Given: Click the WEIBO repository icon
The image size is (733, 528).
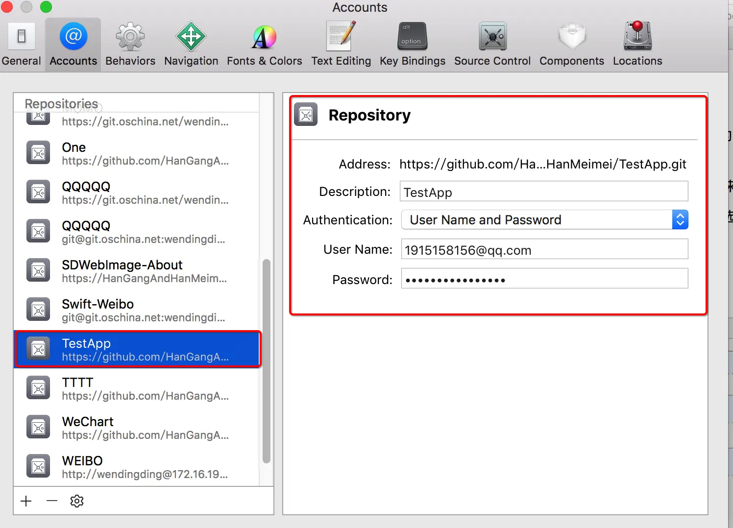Looking at the screenshot, I should [38, 467].
